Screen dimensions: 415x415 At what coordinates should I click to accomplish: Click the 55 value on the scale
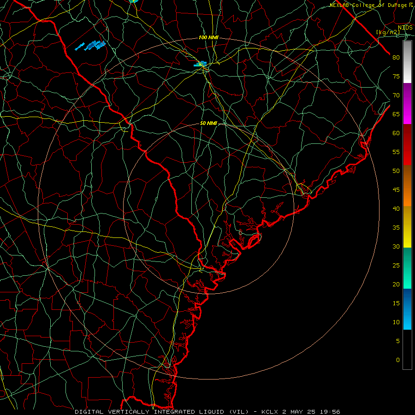click(396, 152)
